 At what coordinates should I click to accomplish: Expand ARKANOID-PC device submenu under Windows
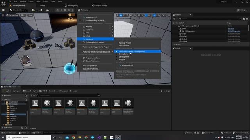click(137, 65)
